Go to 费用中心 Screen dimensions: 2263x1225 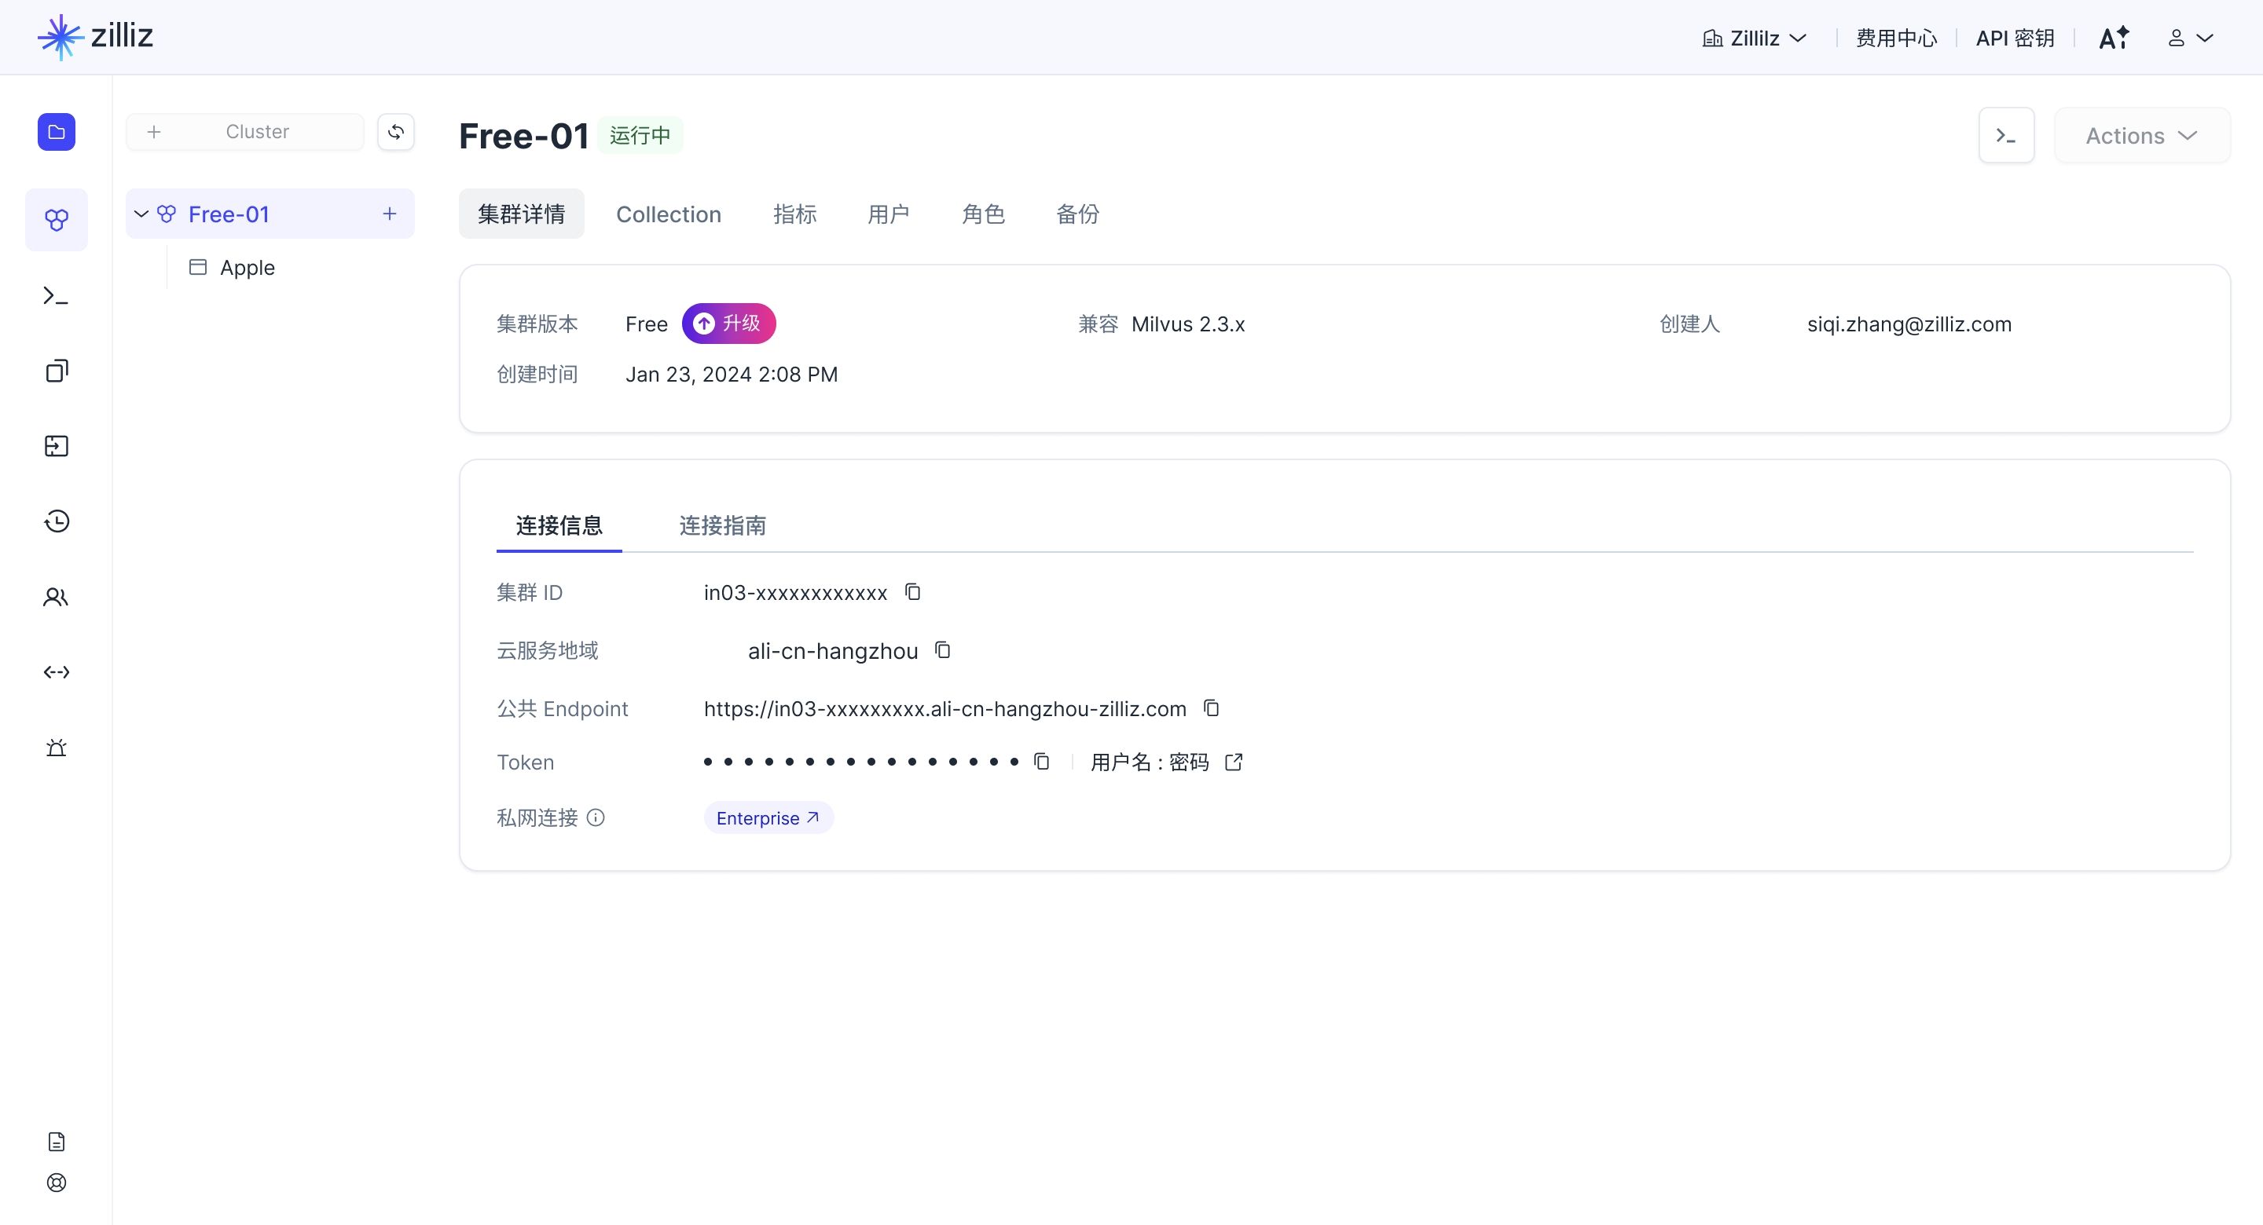(1897, 38)
